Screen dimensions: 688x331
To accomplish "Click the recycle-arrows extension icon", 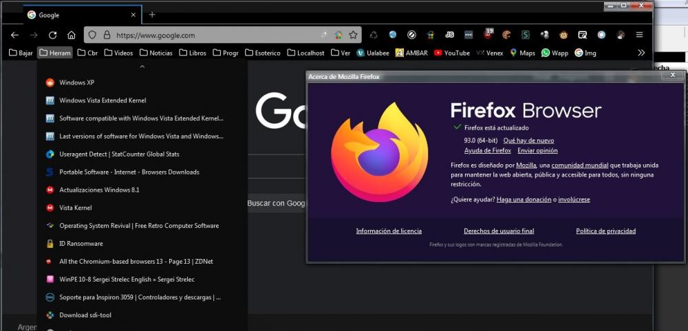I will pyautogui.click(x=374, y=35).
